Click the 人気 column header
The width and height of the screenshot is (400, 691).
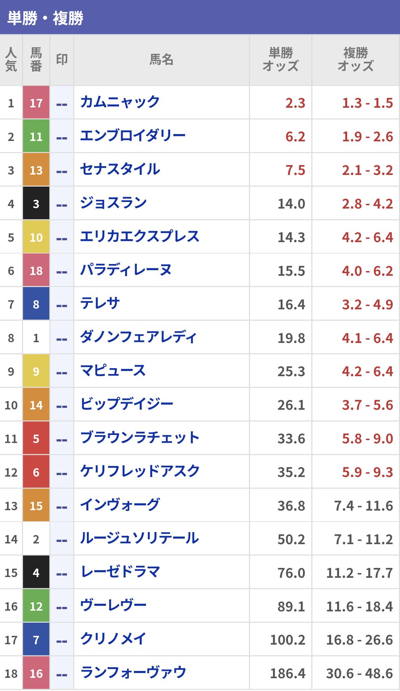11,60
